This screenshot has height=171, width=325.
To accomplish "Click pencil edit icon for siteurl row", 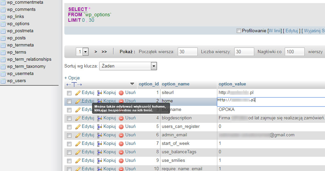I will pyautogui.click(x=78, y=93).
